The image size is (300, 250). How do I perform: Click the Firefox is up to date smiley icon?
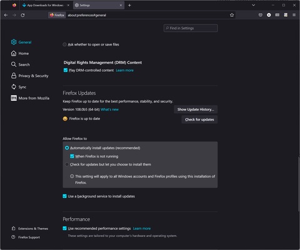[65, 119]
